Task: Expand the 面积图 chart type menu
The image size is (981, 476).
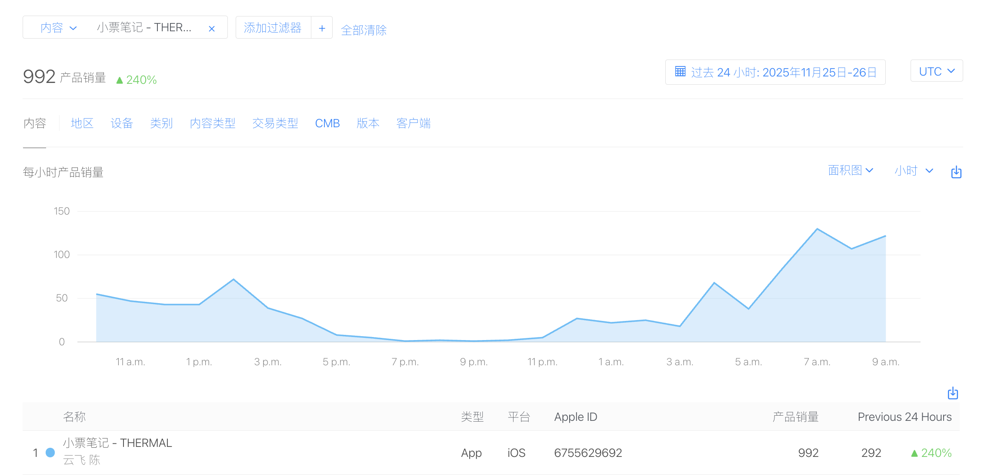Action: (x=850, y=170)
